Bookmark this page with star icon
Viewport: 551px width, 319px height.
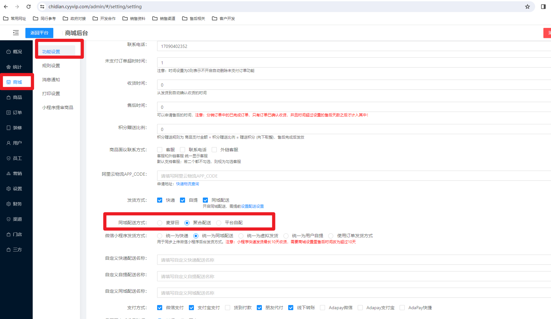tap(527, 7)
